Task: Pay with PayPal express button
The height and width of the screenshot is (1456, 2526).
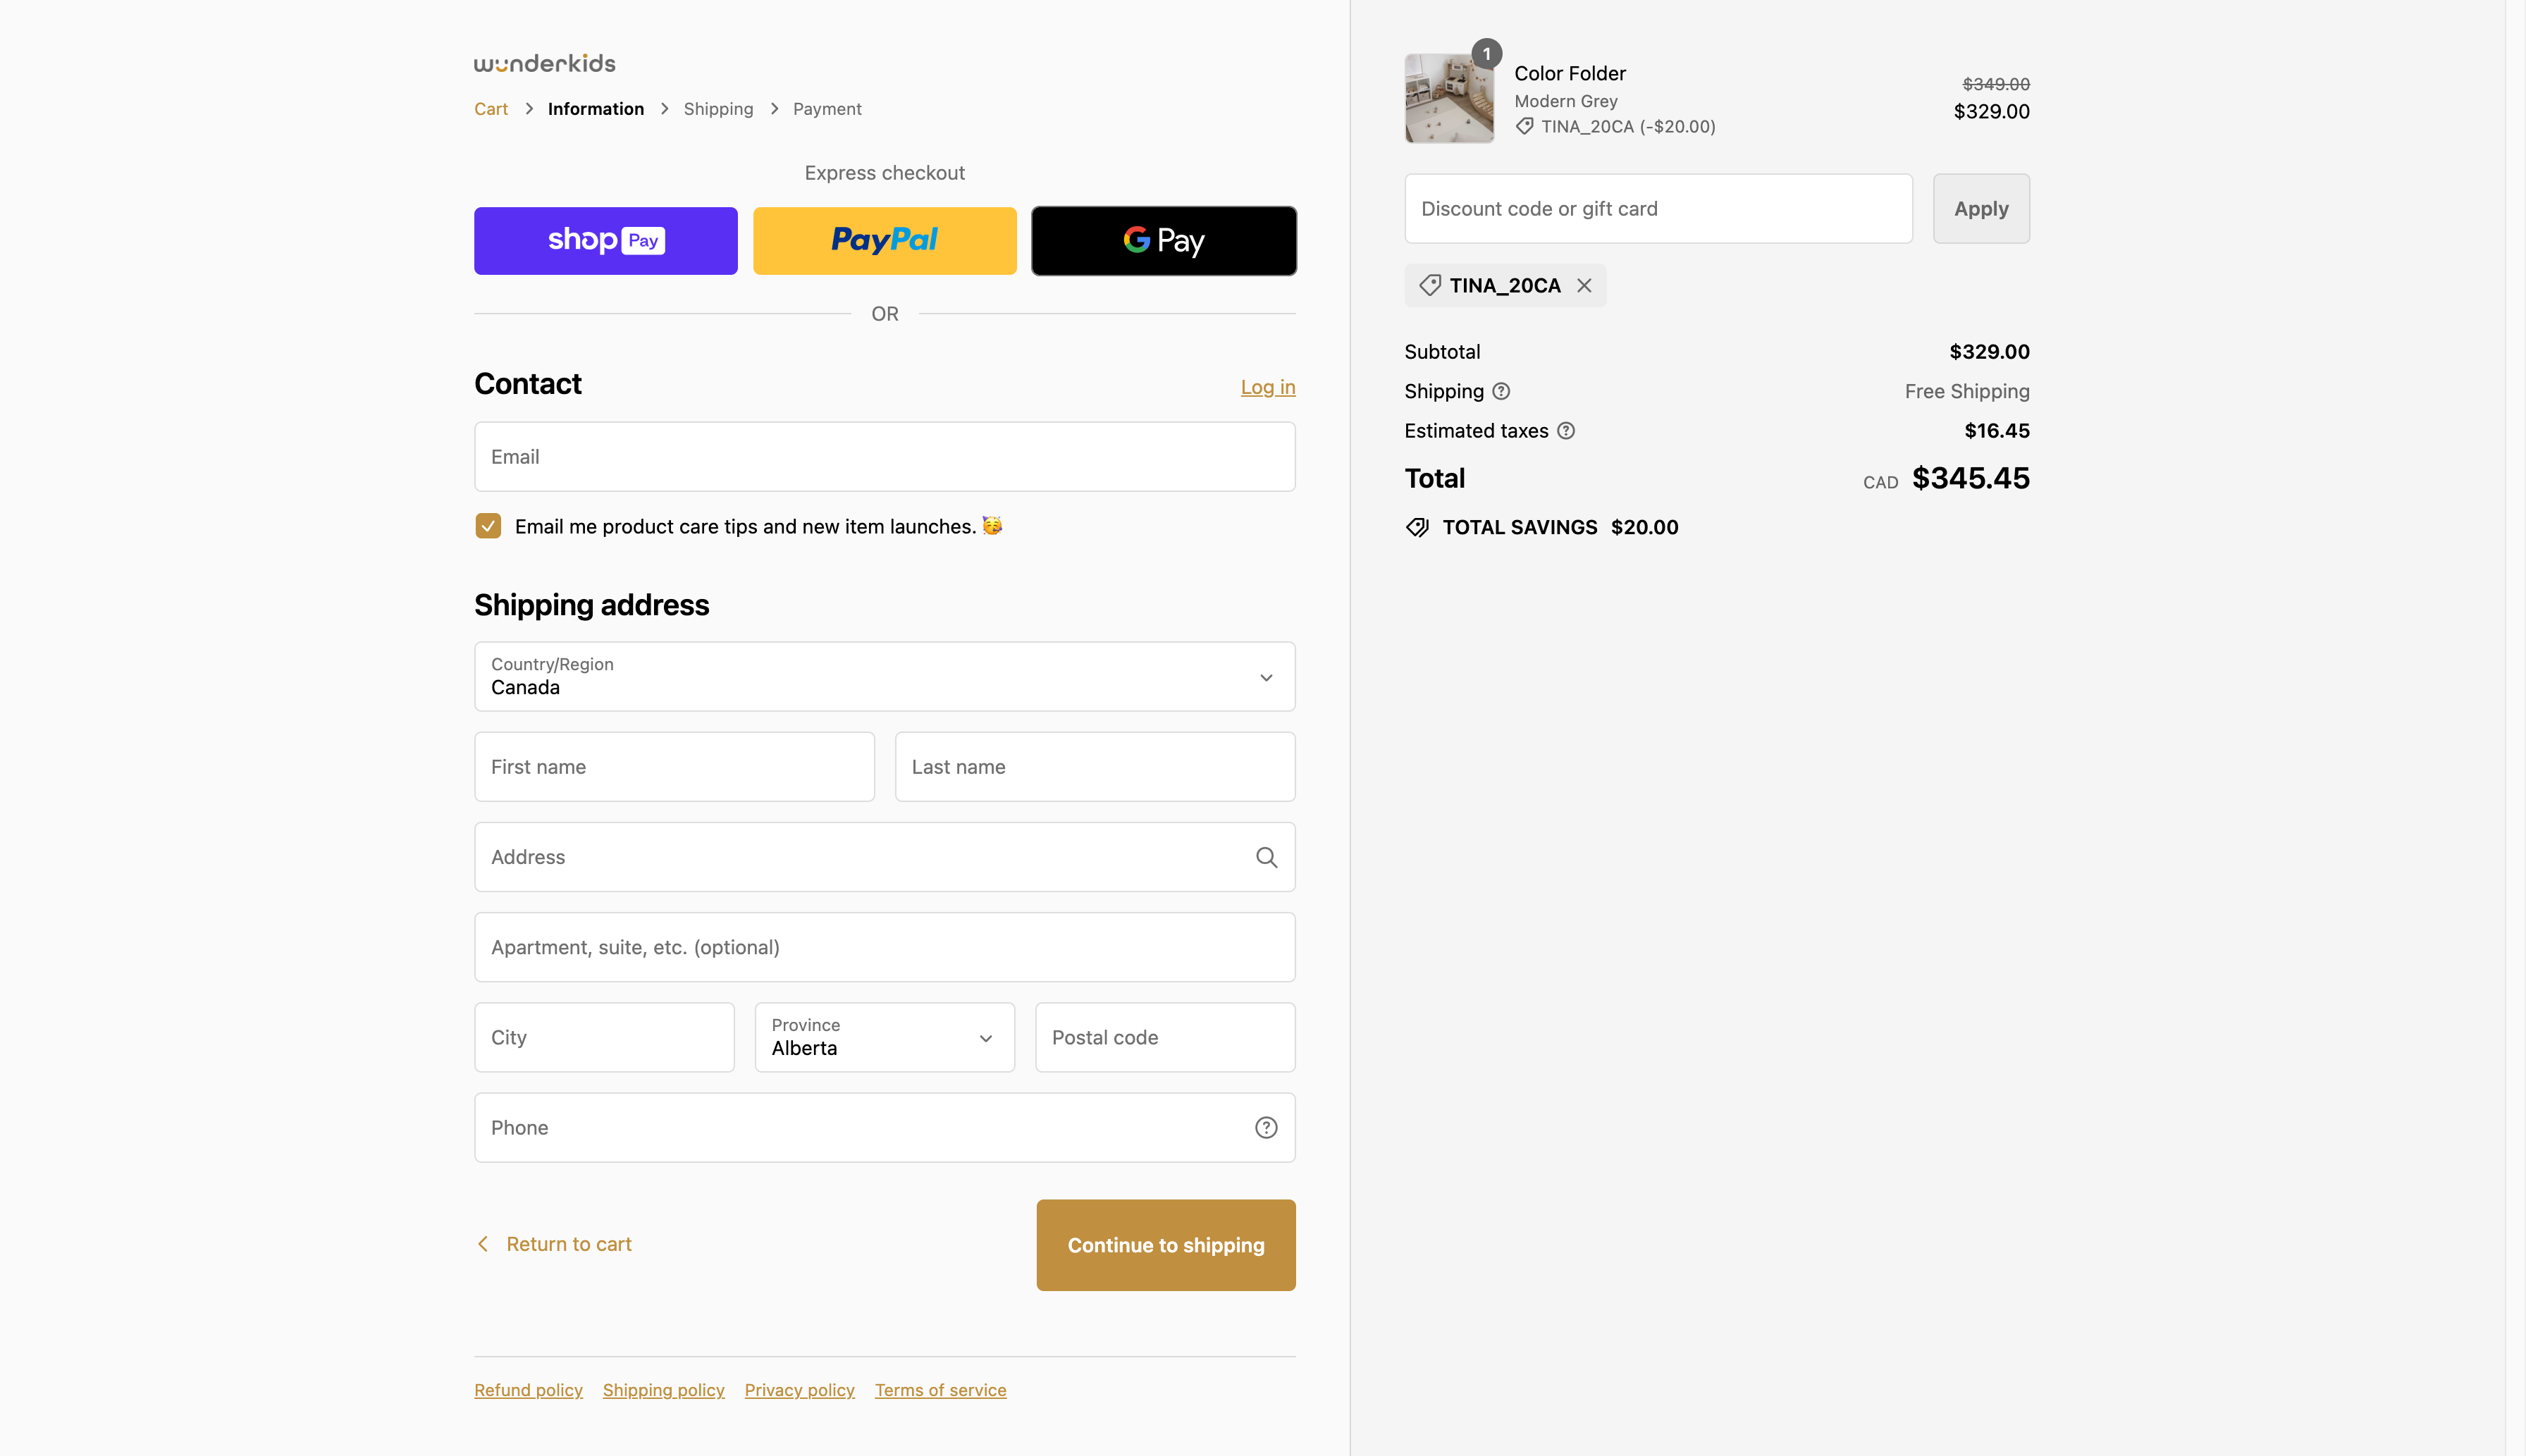Action: (x=884, y=241)
